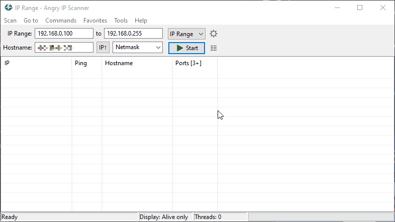The height and width of the screenshot is (222, 395).
Task: Click the ending IP address field
Action: 133,34
